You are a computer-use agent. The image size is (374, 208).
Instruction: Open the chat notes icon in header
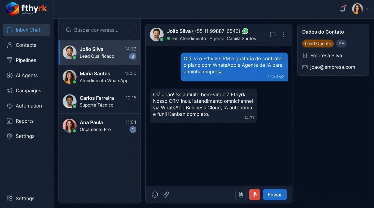(273, 34)
